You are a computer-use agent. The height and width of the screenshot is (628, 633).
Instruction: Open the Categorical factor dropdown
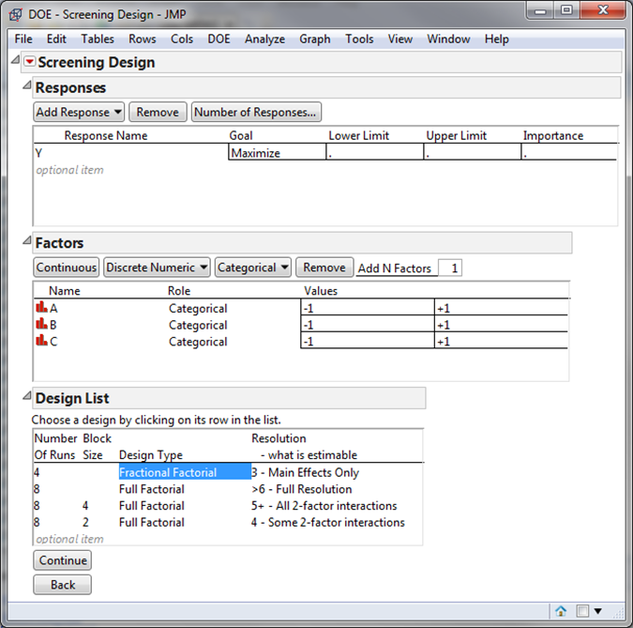click(253, 268)
